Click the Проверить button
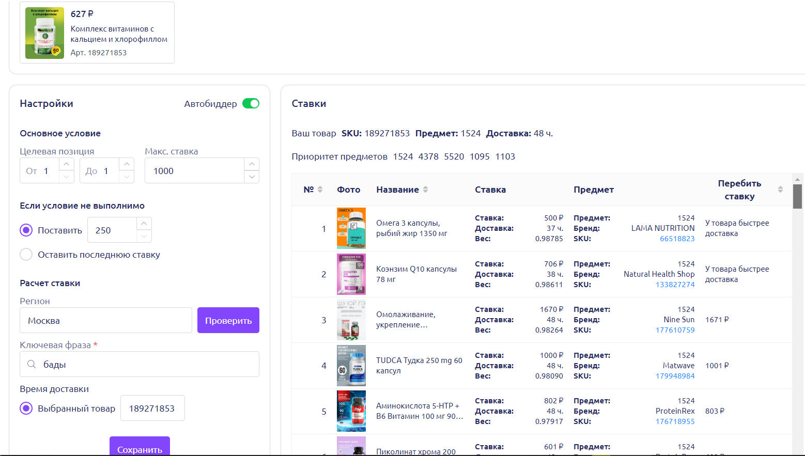Image resolution: width=805 pixels, height=456 pixels. 228,321
